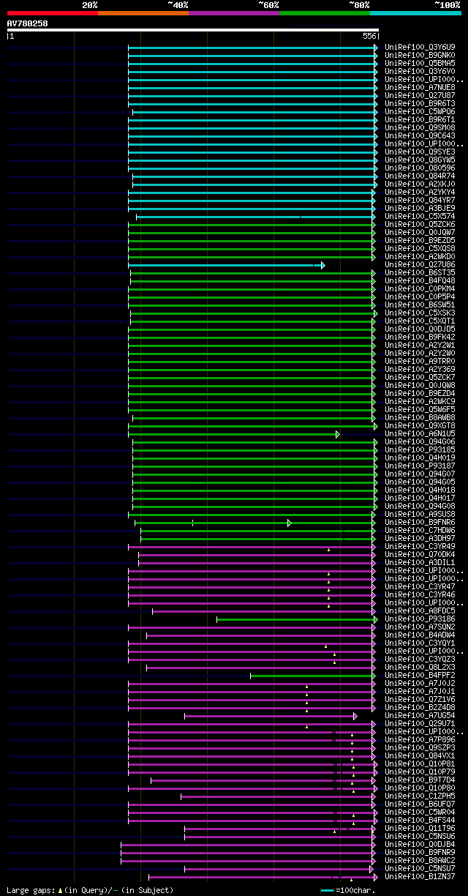Viewport: 468px width, 896px height.
Task: Click label UniRef100_Q5ZCK6
Action: pyautogui.click(x=420, y=224)
